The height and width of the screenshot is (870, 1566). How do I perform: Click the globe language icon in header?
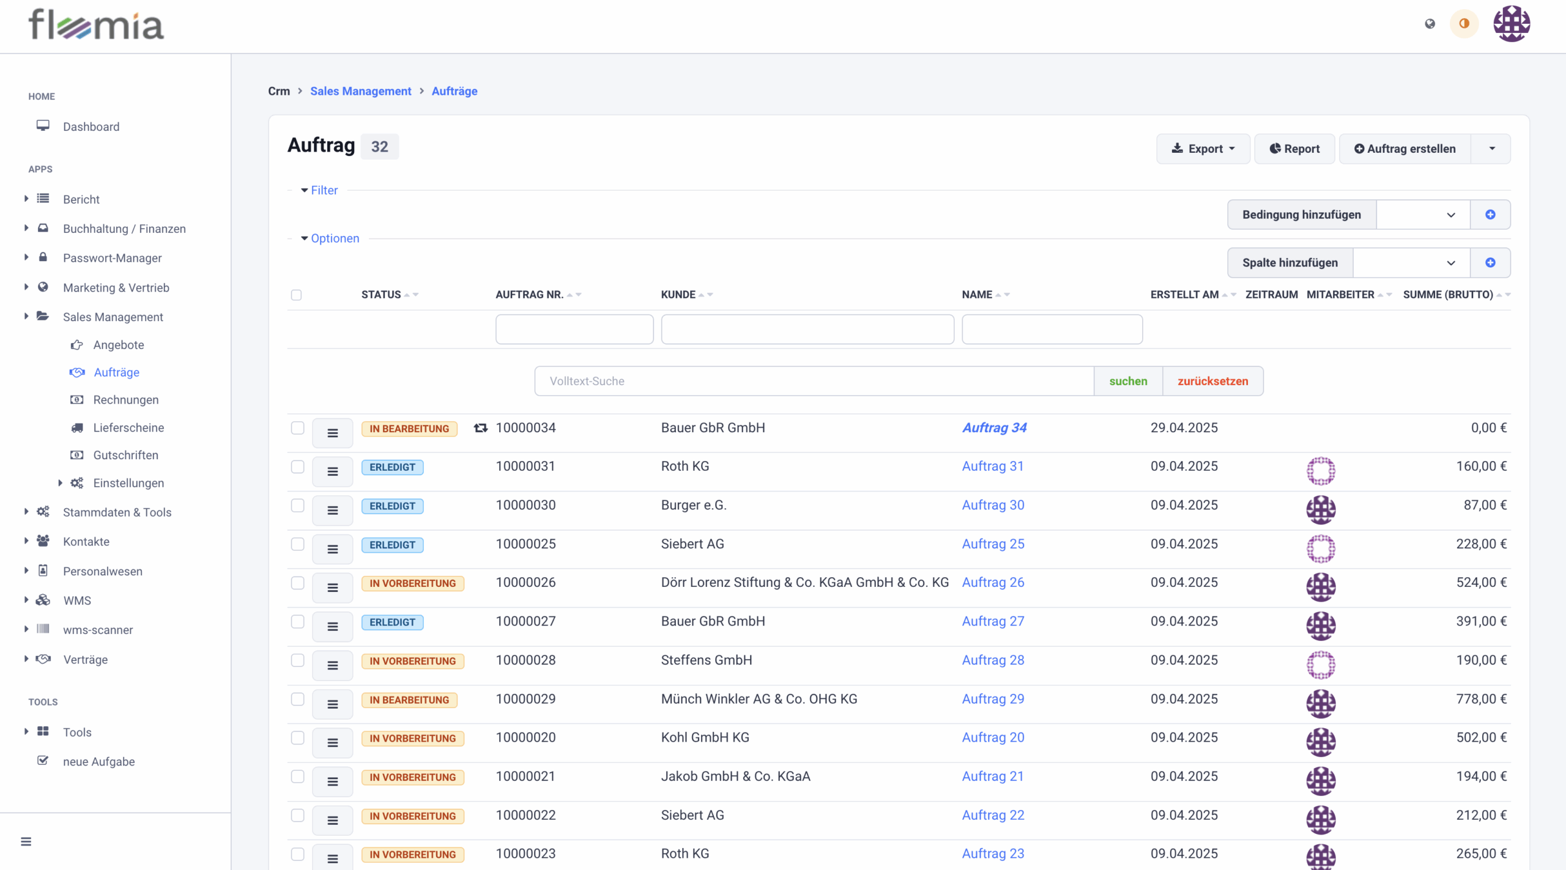[x=1430, y=24]
